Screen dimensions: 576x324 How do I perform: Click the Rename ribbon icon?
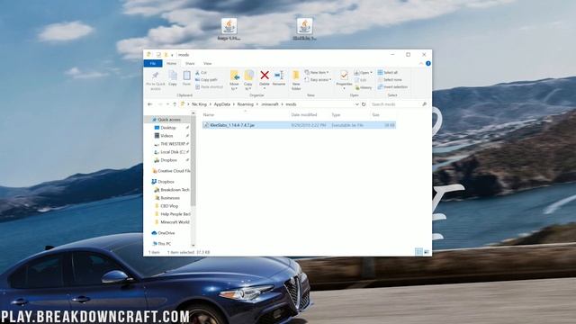pos(279,78)
